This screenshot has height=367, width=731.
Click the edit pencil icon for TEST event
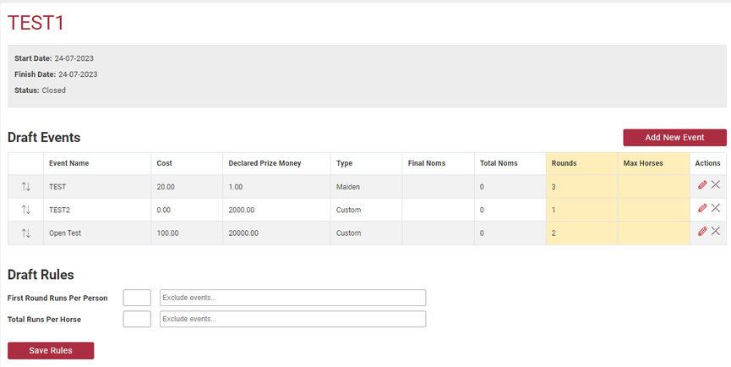click(702, 185)
